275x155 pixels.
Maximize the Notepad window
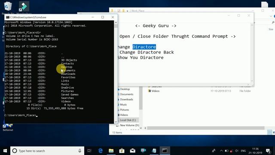[x=239, y=15]
